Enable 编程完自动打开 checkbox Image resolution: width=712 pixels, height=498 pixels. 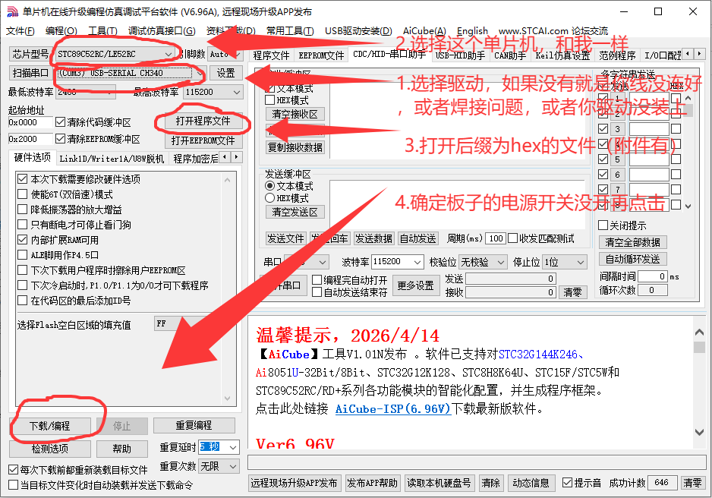[x=317, y=279]
